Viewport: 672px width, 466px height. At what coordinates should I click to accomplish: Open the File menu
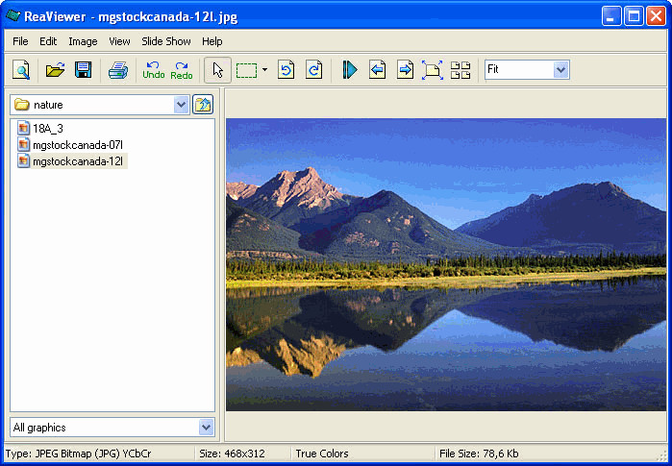coord(20,41)
